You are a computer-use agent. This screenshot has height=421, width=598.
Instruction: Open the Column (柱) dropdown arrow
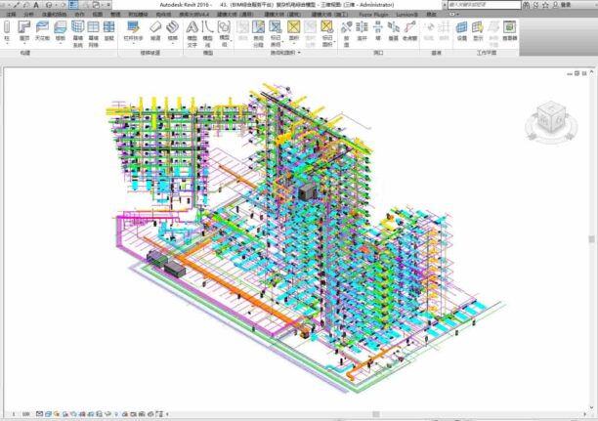pos(7,44)
